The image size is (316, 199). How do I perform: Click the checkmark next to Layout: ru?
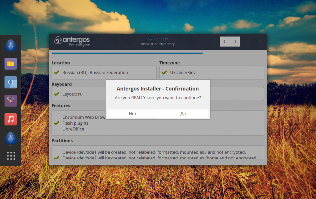tap(56, 94)
